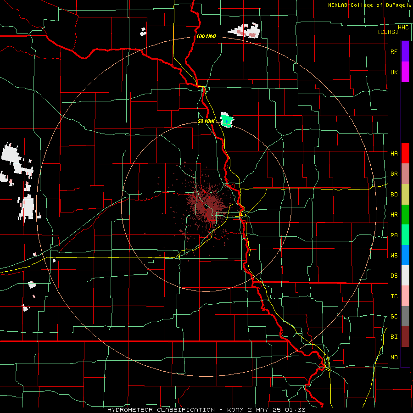
Task: Click the WS legend label
Action: pyautogui.click(x=394, y=255)
